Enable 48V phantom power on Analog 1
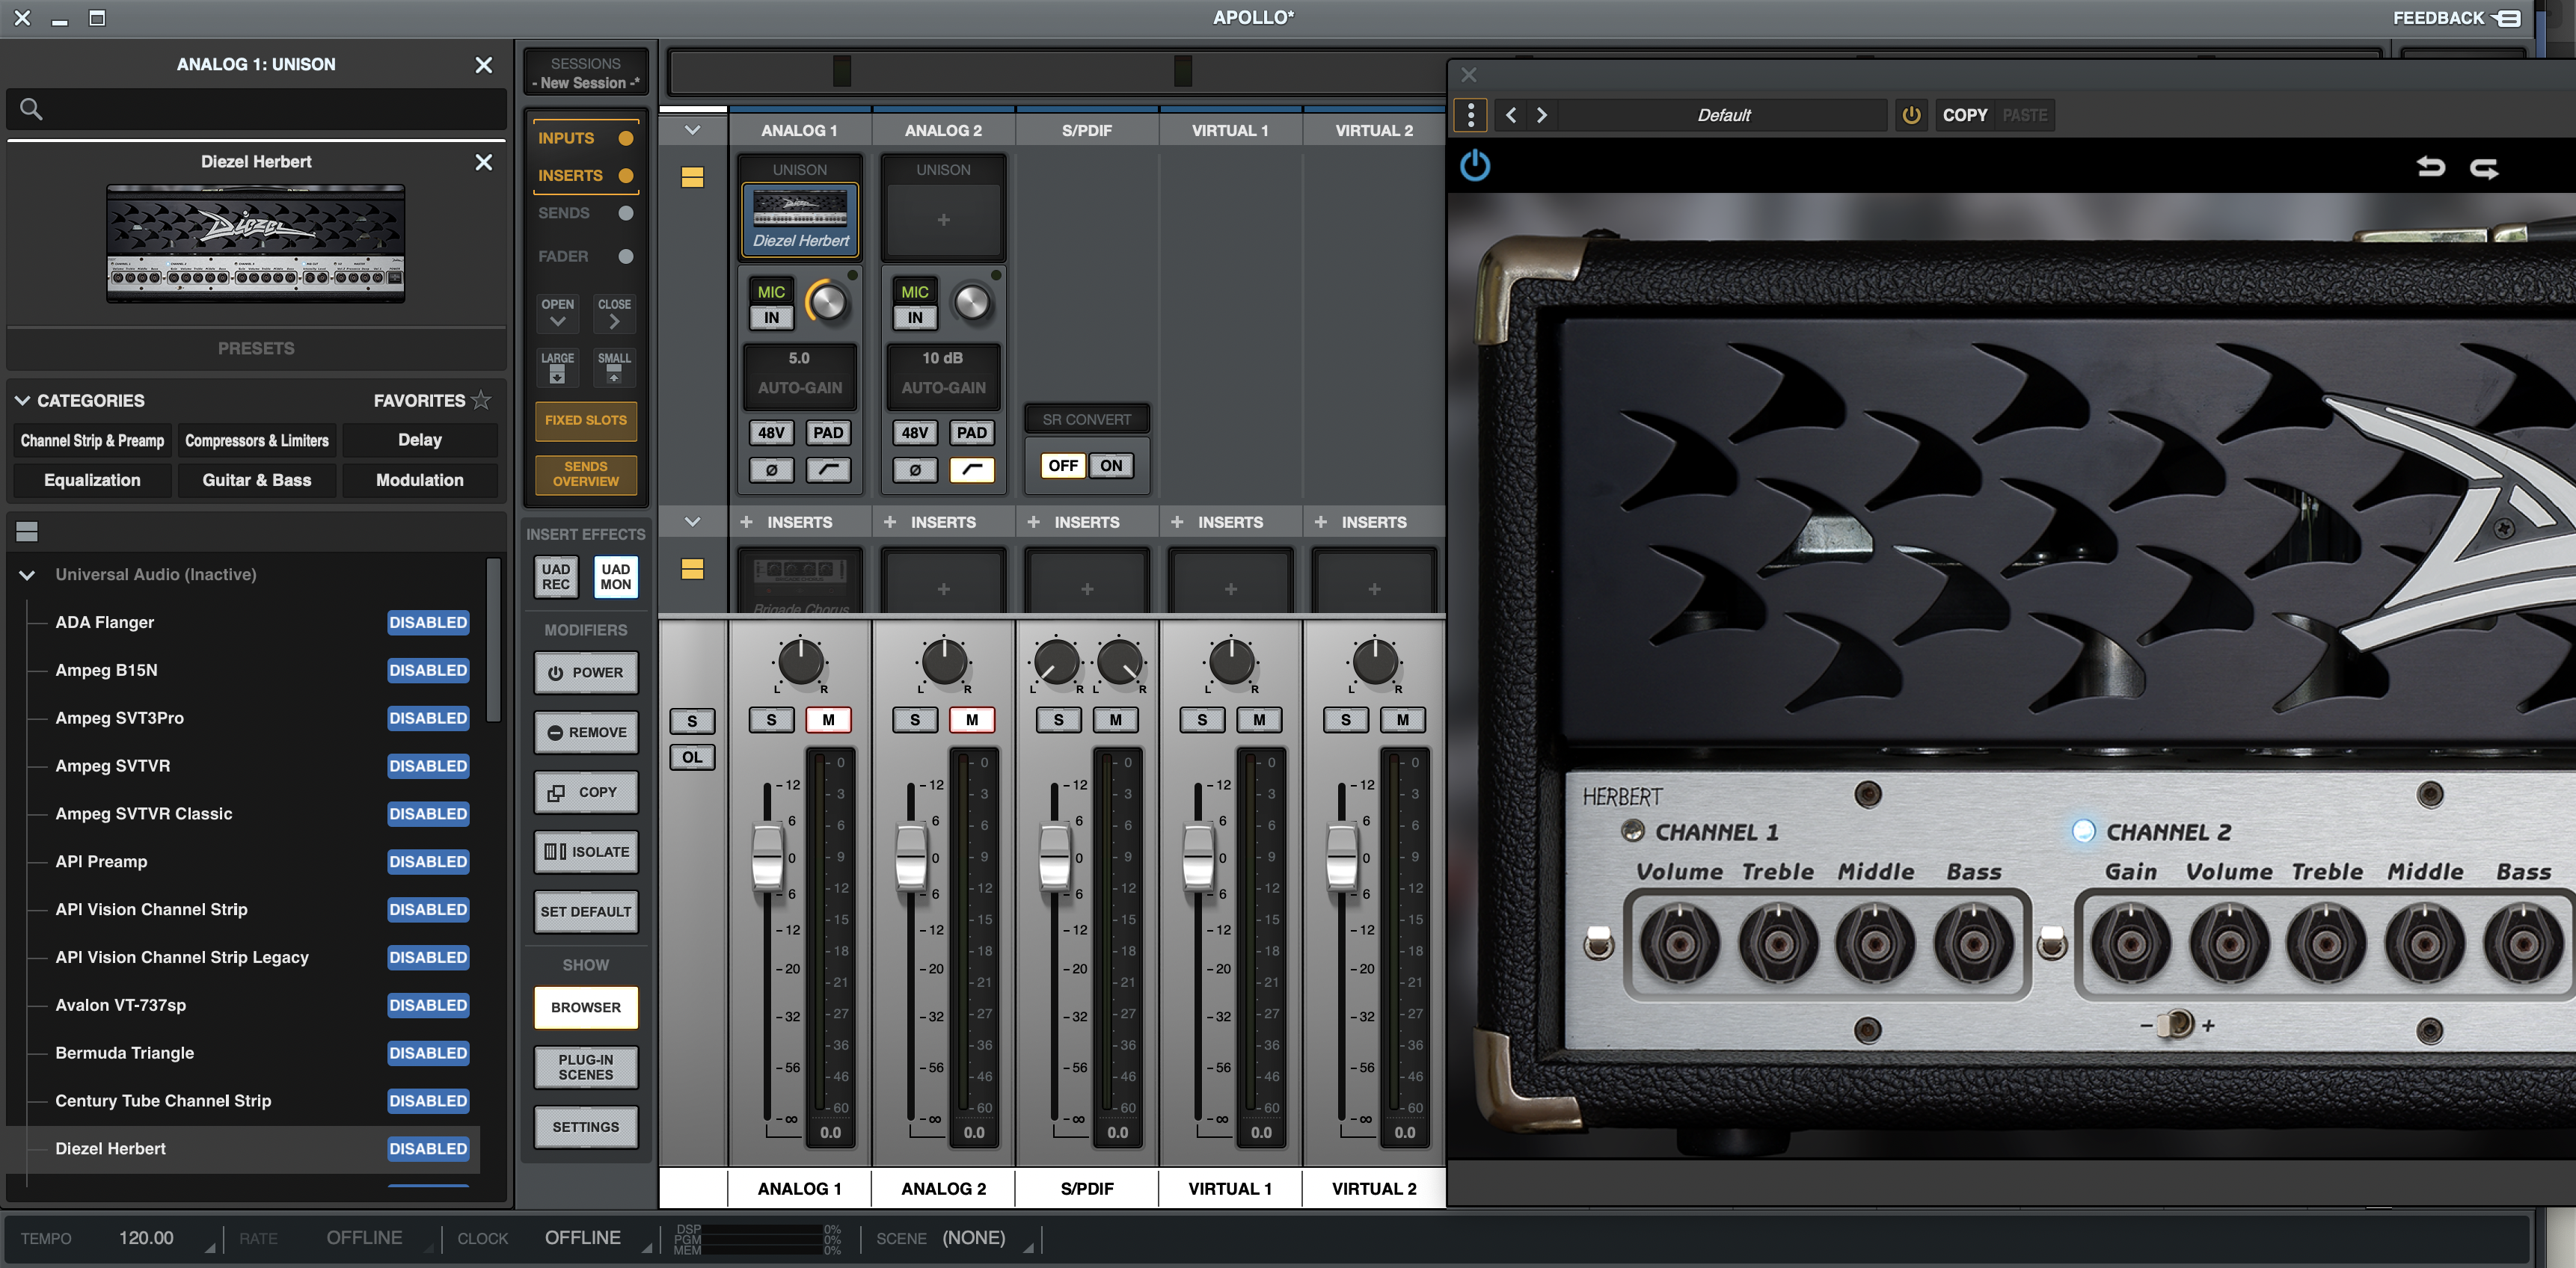The image size is (2576, 1268). pos(771,433)
